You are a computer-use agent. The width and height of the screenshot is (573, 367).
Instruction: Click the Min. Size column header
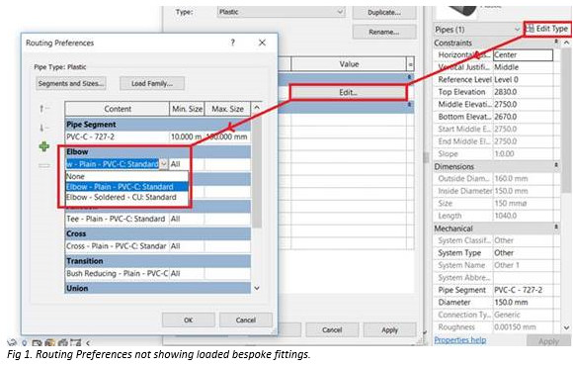tap(187, 109)
